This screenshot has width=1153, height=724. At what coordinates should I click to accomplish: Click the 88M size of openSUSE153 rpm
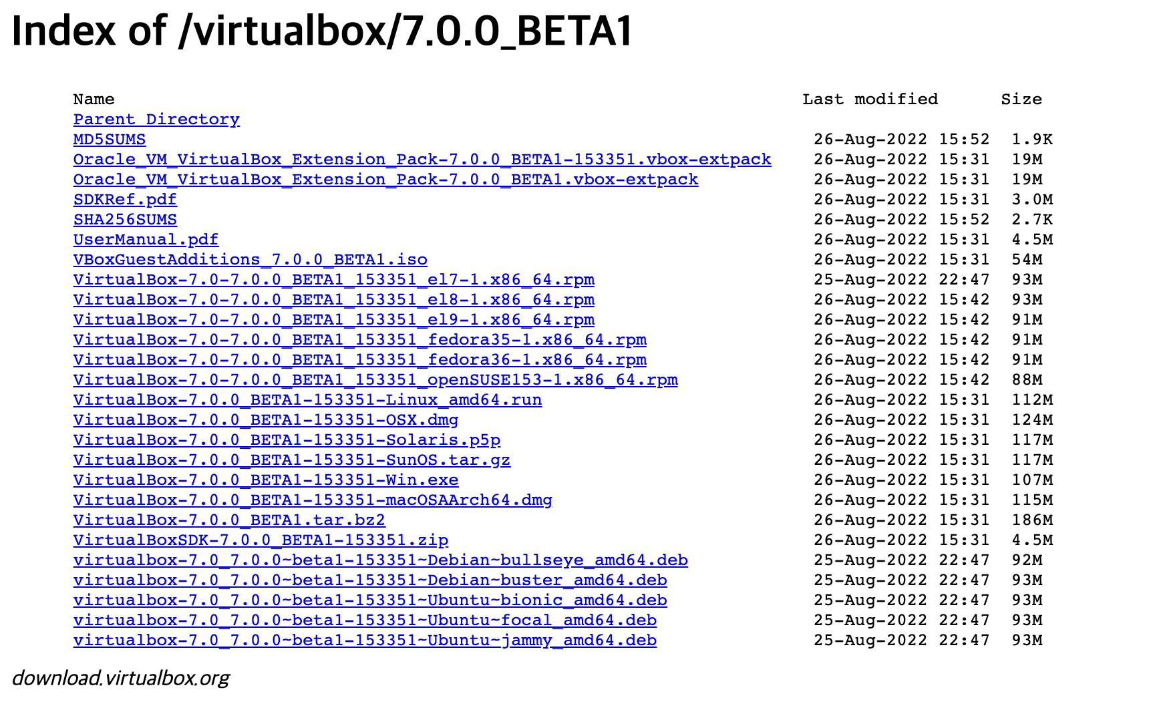(1027, 380)
